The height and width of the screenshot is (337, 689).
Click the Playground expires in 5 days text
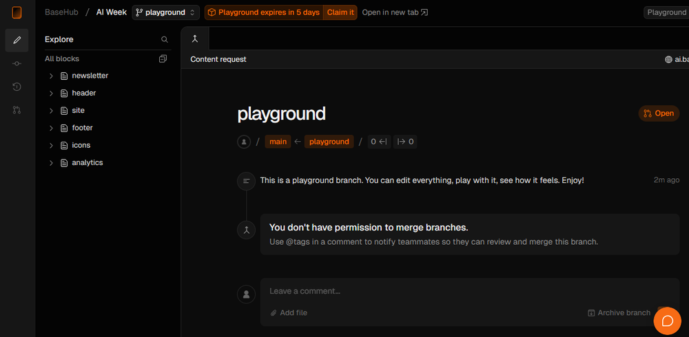tap(269, 12)
